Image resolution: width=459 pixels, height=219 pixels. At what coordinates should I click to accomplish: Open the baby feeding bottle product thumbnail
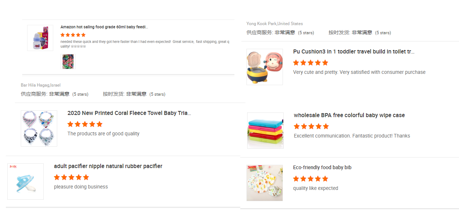pyautogui.click(x=40, y=38)
